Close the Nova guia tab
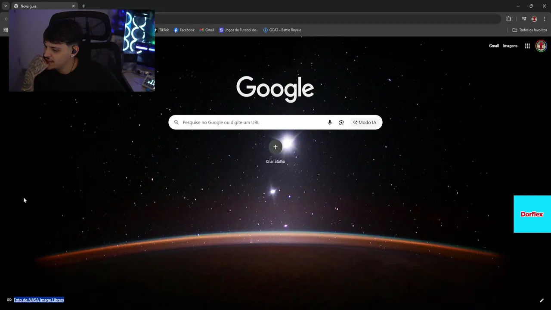Viewport: 551px width, 310px height. 73,6
